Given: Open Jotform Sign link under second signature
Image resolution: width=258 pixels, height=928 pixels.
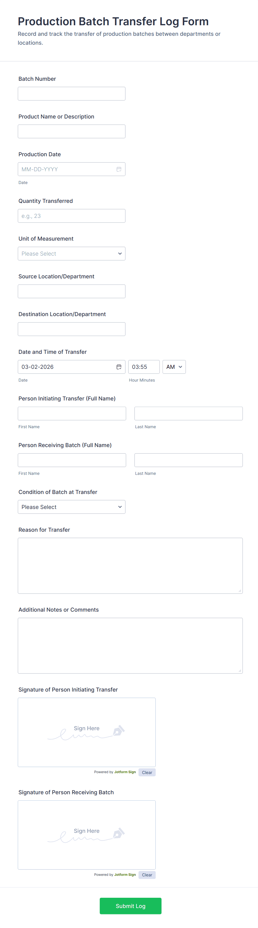Looking at the screenshot, I should click(125, 874).
